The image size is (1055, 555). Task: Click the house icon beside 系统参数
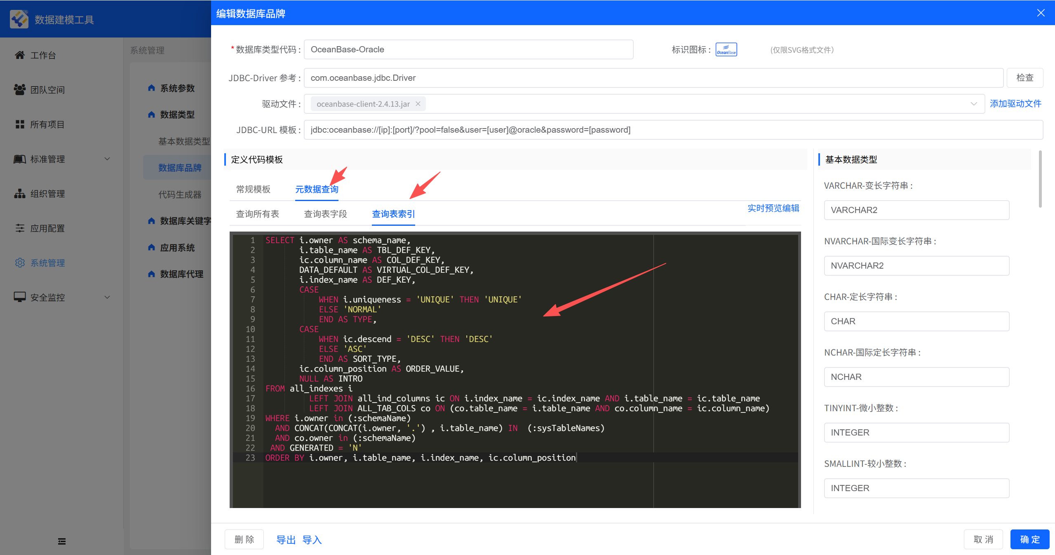pyautogui.click(x=151, y=88)
